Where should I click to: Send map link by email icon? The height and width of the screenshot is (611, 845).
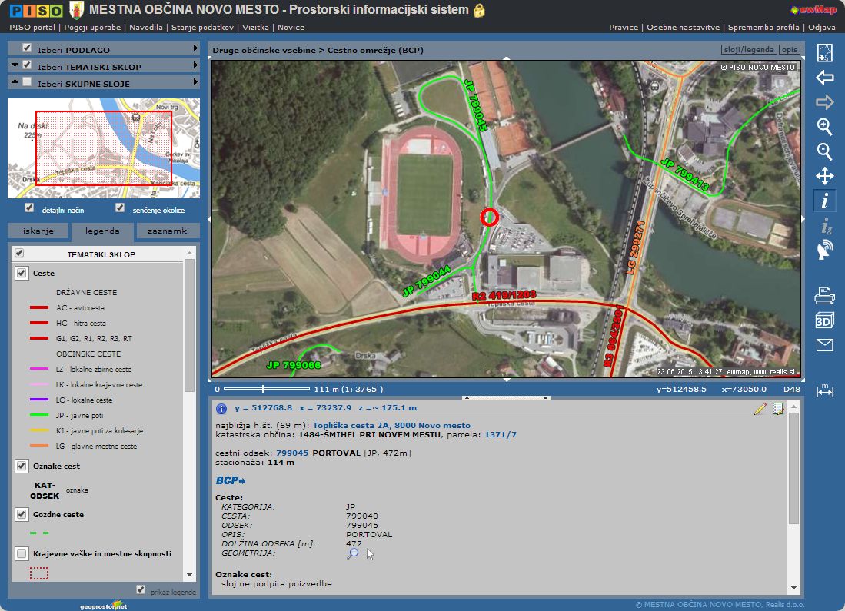pos(824,345)
